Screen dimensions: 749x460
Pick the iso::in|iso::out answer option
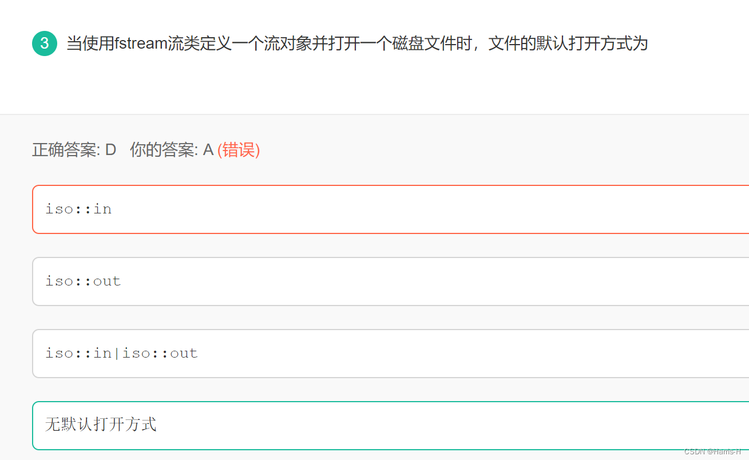[390, 354]
